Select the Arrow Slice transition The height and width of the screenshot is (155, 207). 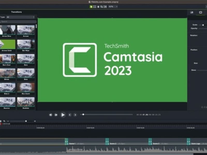click(8, 31)
